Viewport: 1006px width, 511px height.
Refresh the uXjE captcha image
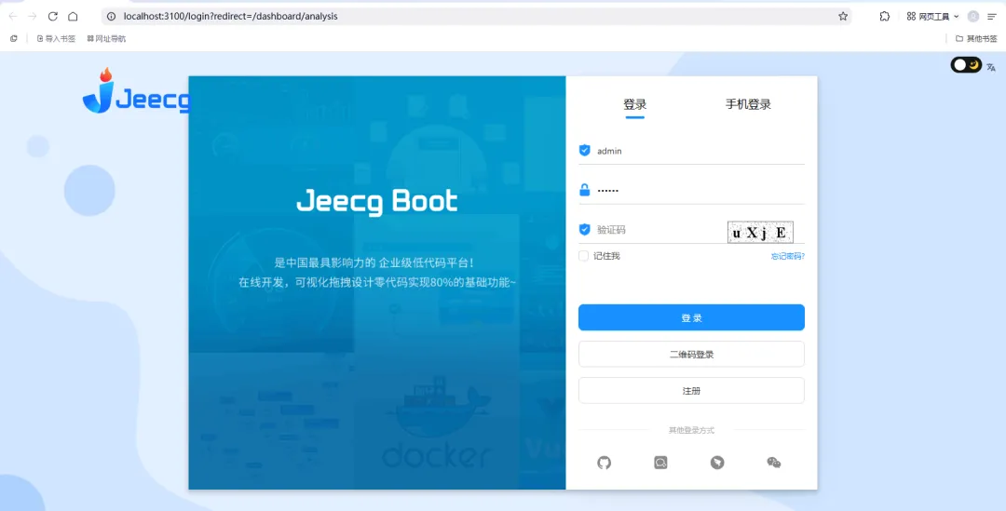pos(760,232)
